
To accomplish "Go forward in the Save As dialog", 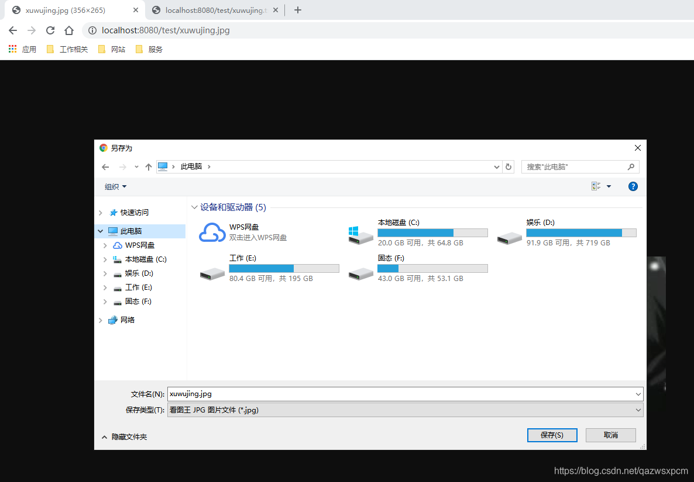I will (x=123, y=167).
